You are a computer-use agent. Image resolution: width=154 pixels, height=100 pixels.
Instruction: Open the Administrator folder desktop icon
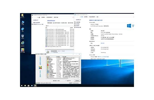click(x=23, y=16)
